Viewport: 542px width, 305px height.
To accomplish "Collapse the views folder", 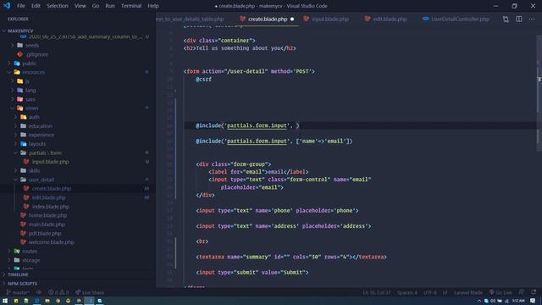I will pyautogui.click(x=13, y=108).
